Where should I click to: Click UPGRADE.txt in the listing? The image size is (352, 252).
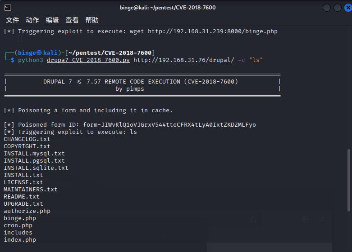click(x=23, y=203)
